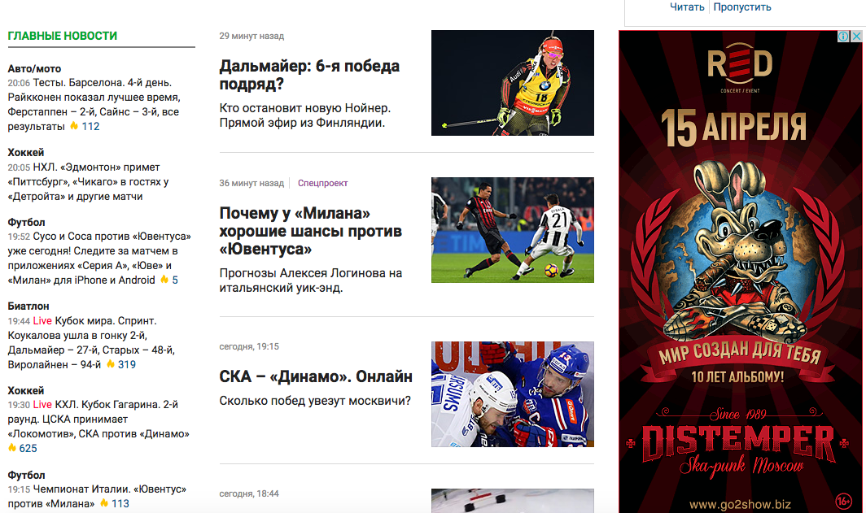
Task: Click the biathlon skier photo thumbnail
Action: [513, 83]
